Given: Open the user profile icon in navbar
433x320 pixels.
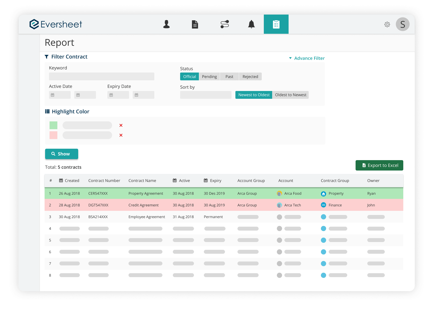Looking at the screenshot, I should (166, 24).
